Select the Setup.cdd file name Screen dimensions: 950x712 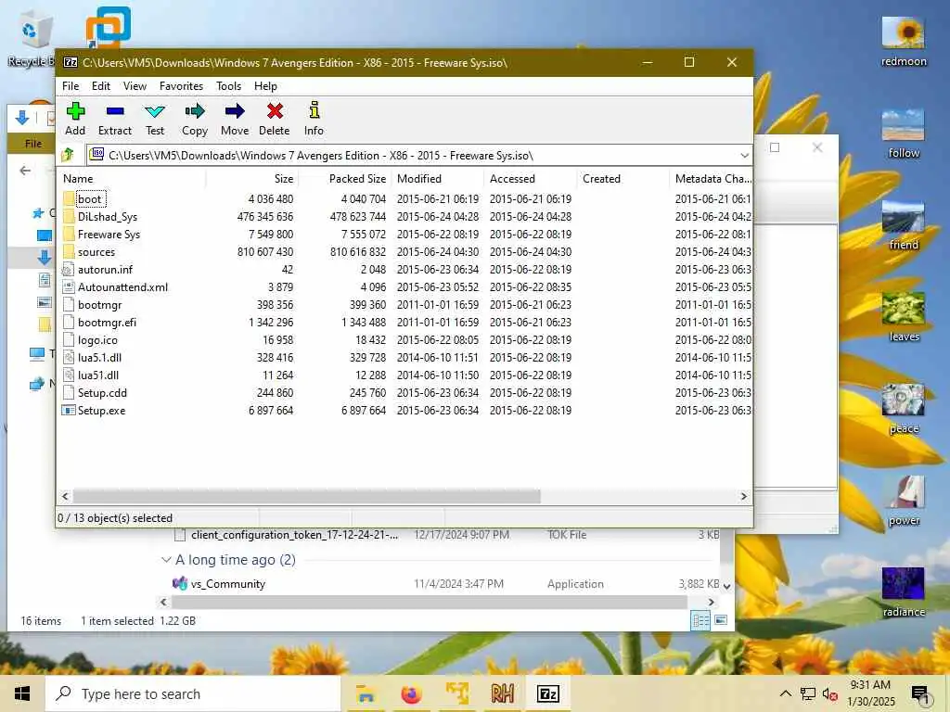(102, 392)
